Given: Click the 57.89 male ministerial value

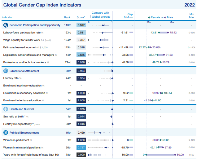Looking at the screenshot, I should click(168, 148).
